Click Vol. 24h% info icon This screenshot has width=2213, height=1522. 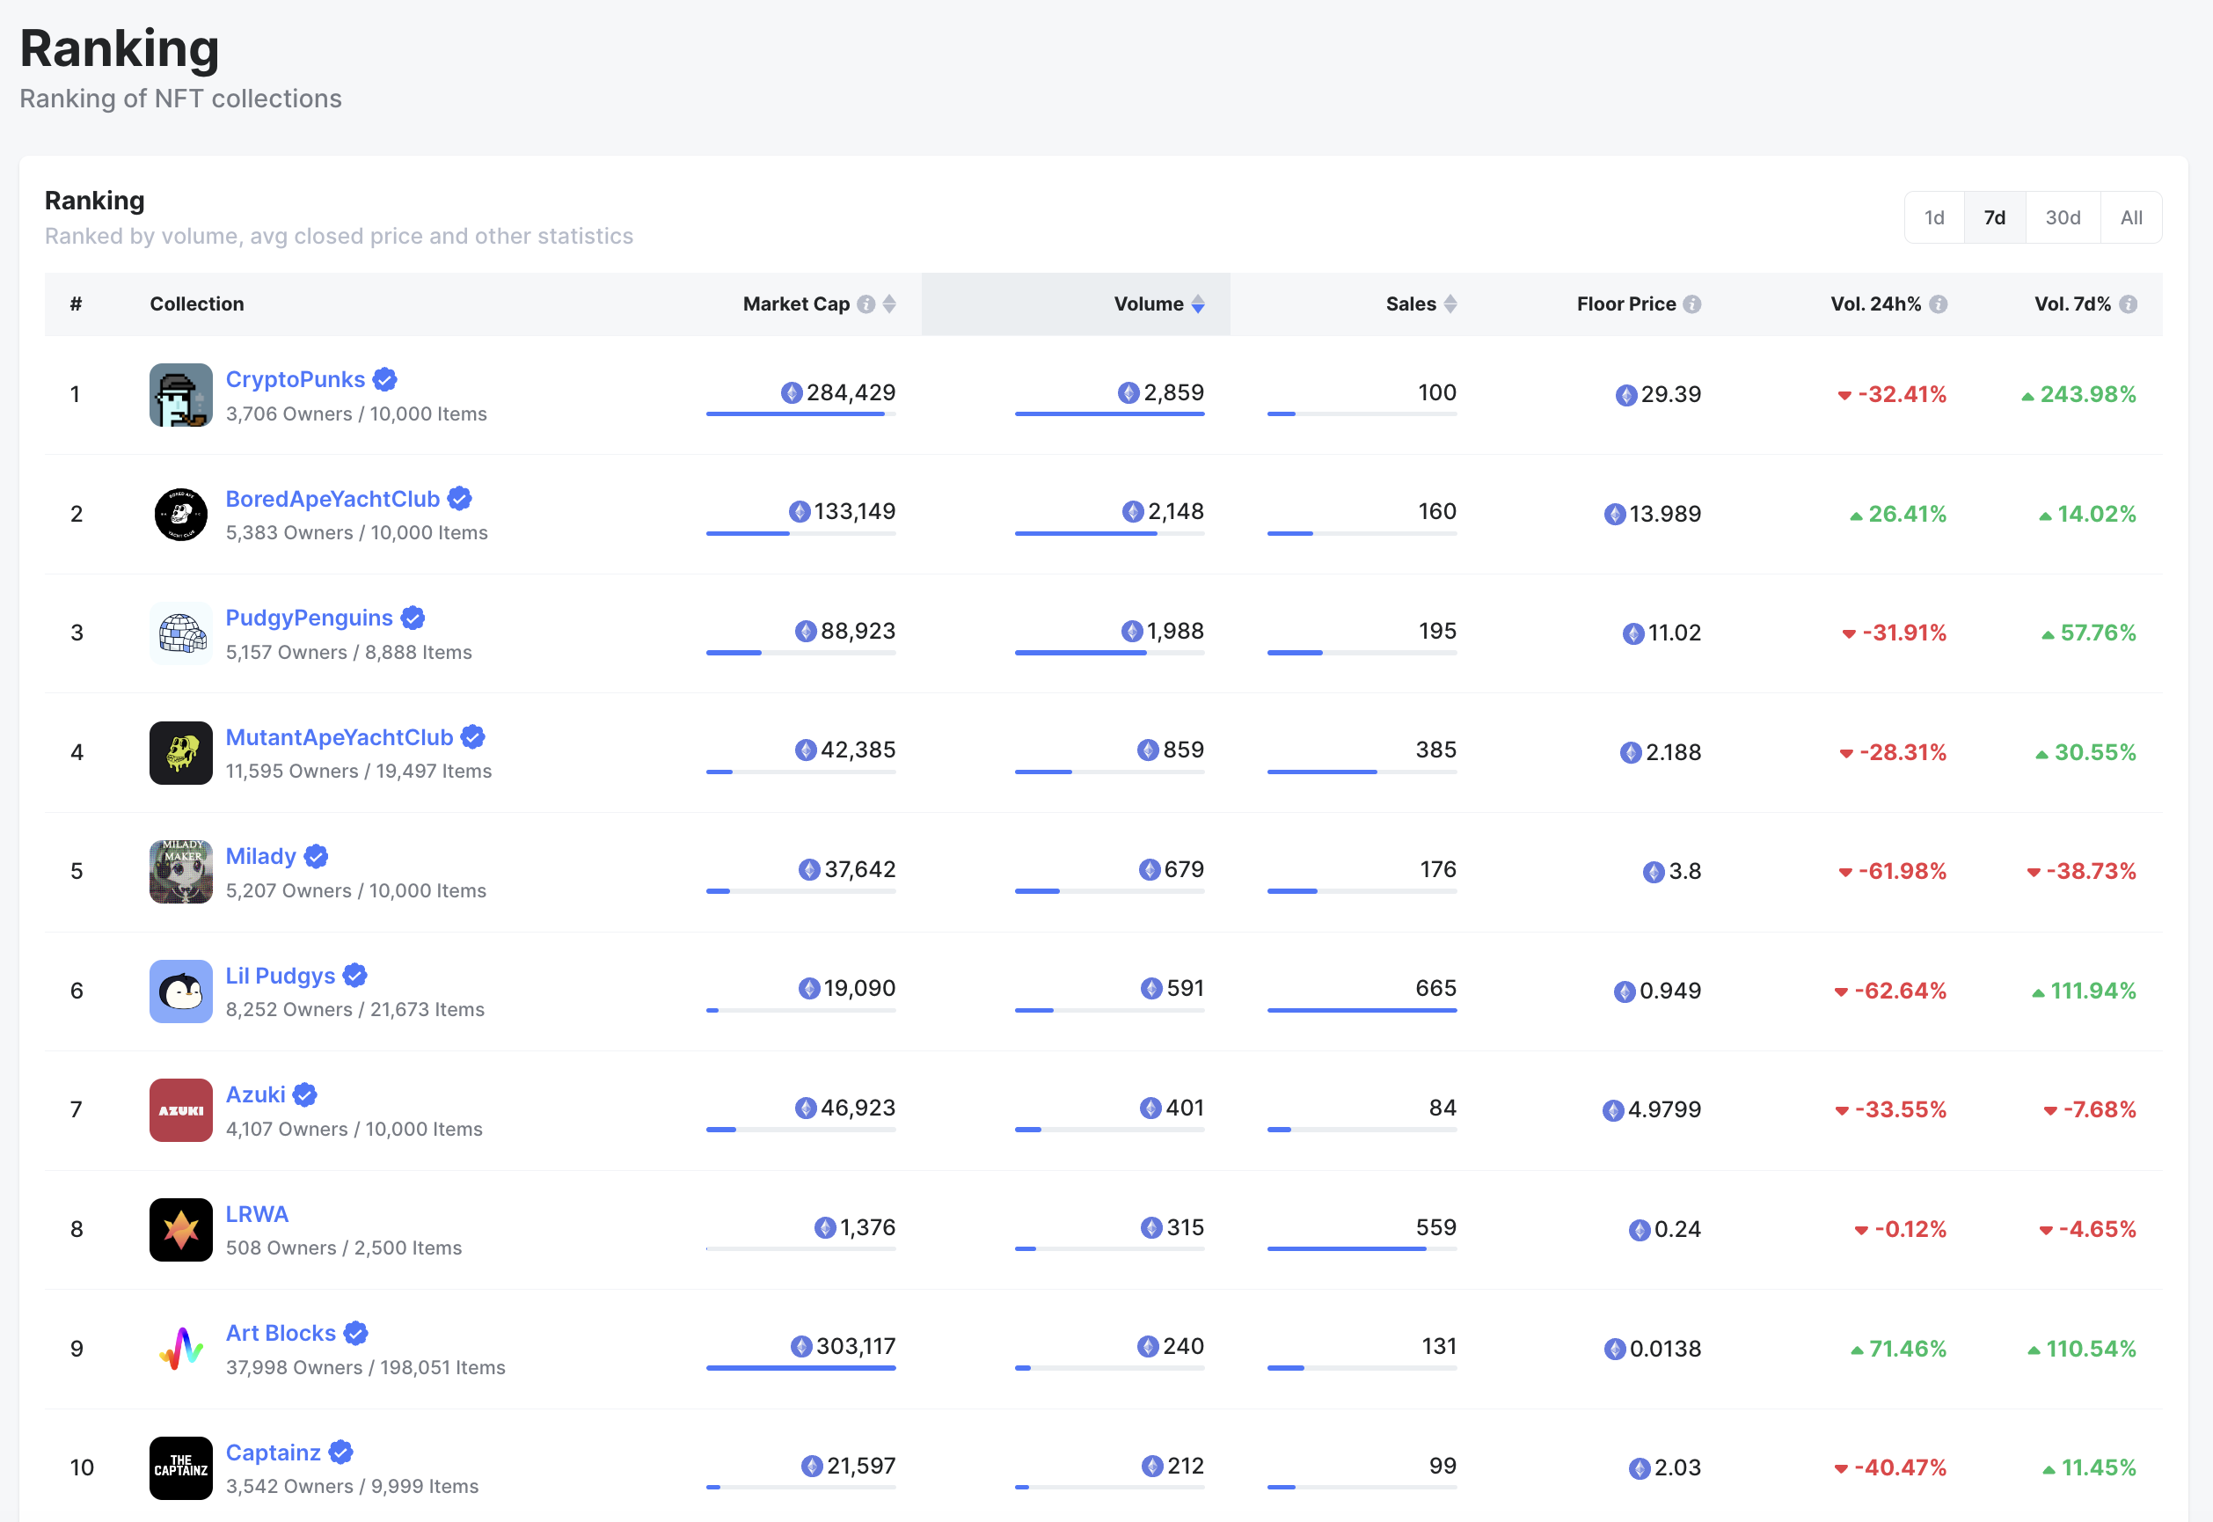1938,304
